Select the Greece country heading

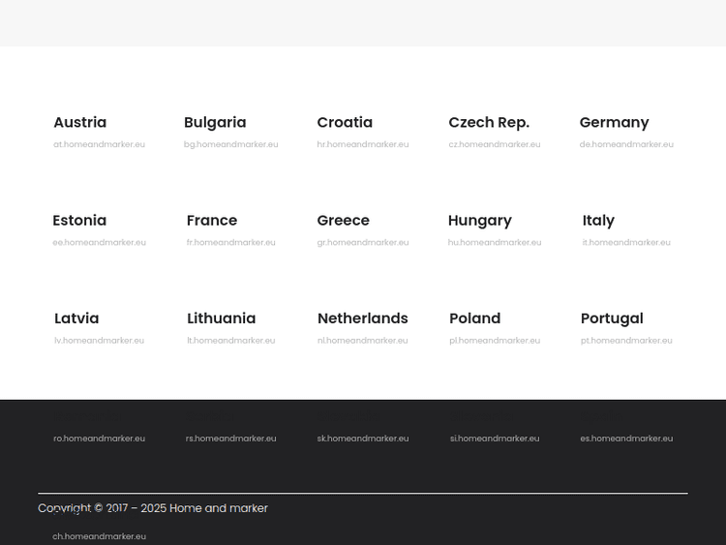point(343,221)
